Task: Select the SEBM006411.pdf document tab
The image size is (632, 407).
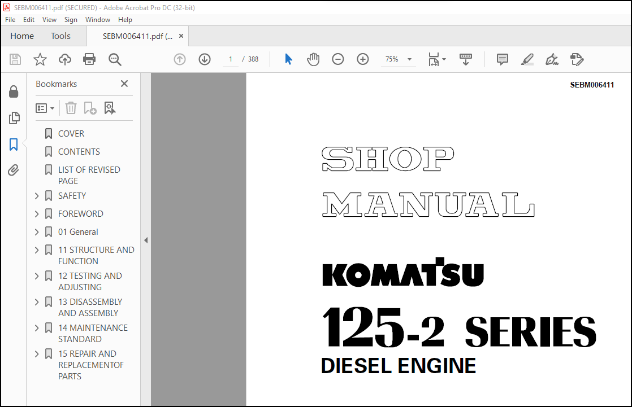Action: (x=137, y=36)
